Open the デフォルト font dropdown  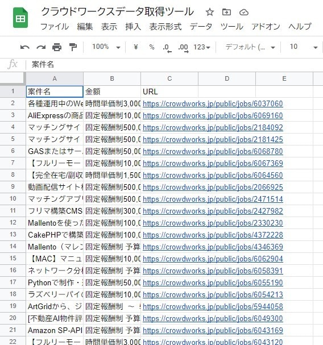(x=250, y=47)
